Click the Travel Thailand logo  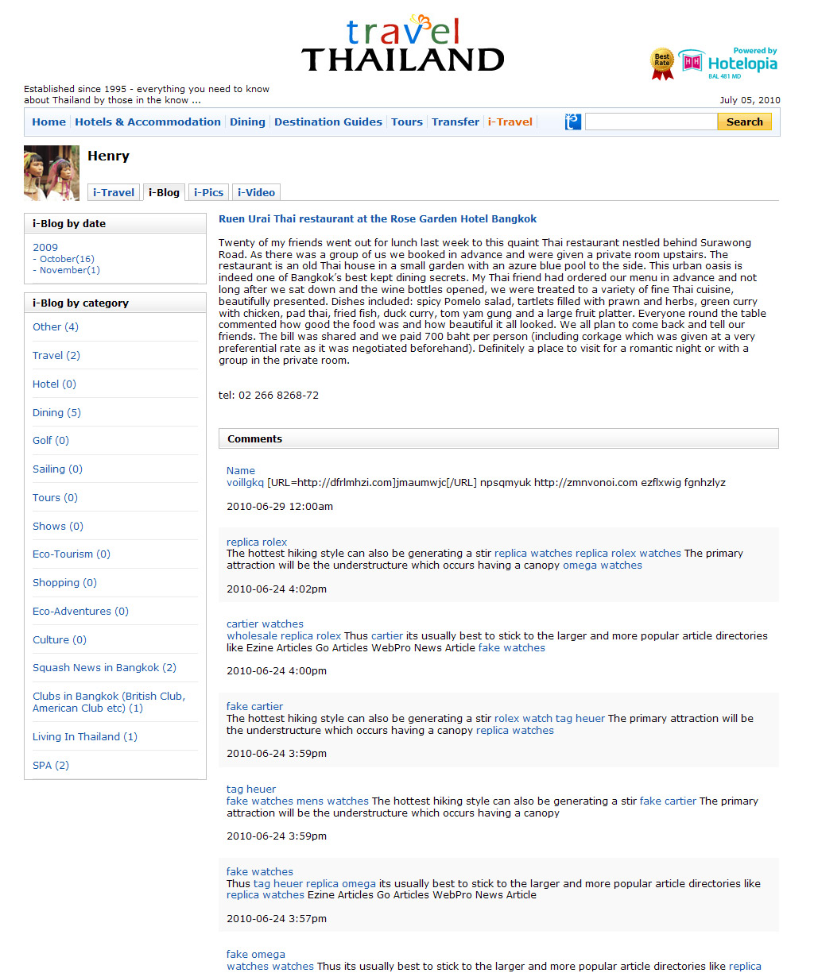pos(402,44)
